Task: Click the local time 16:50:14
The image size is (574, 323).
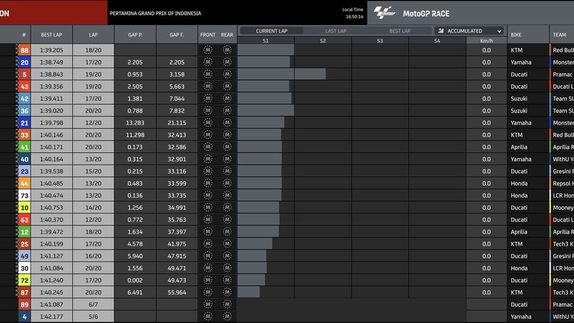Action: [354, 16]
